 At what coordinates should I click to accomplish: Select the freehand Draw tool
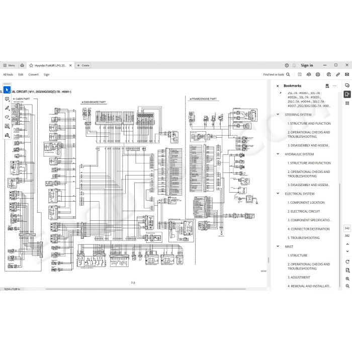[7, 117]
